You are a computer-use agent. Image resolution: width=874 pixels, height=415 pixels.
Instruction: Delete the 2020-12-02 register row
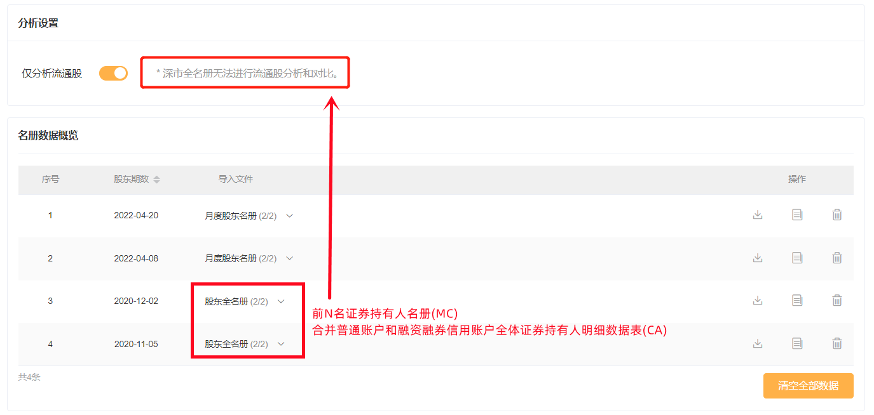coord(837,300)
